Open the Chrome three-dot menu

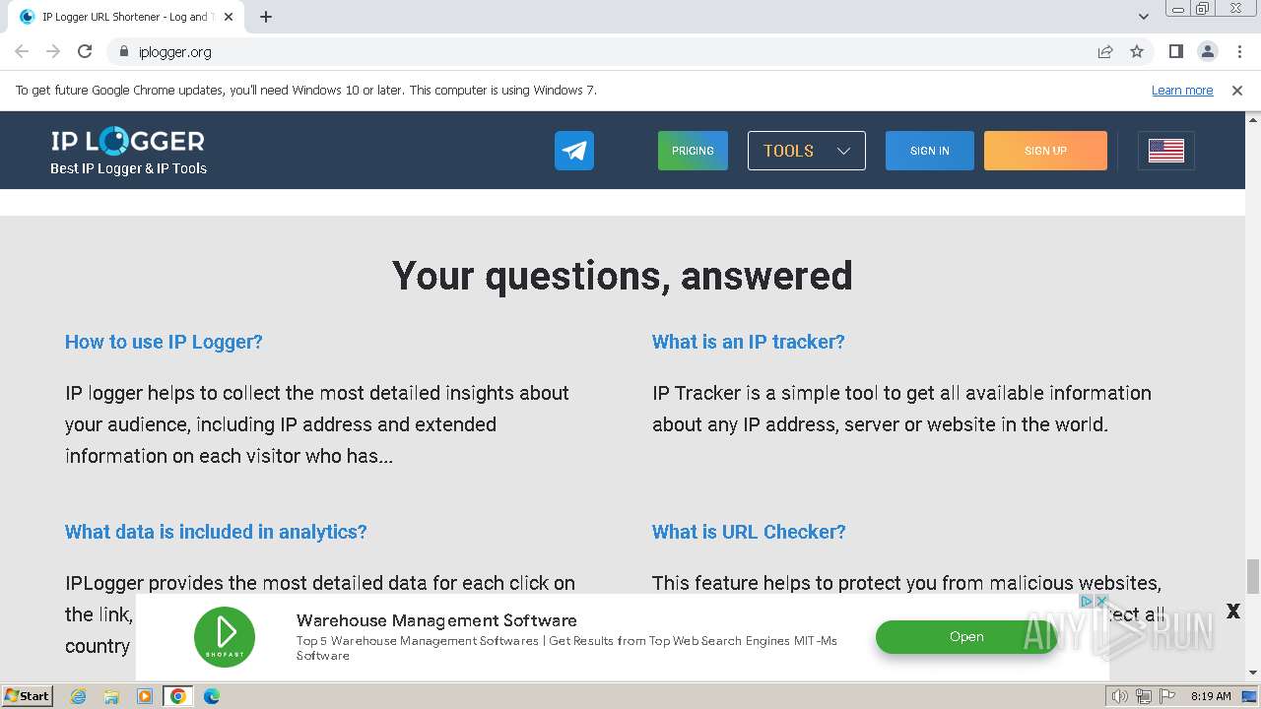(1239, 51)
